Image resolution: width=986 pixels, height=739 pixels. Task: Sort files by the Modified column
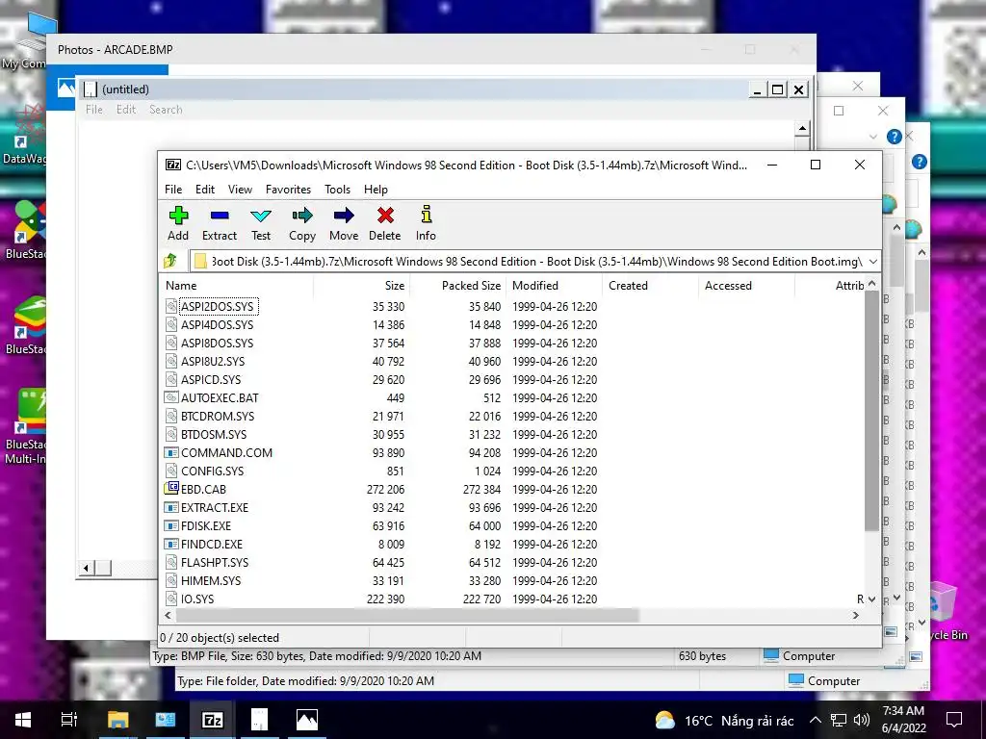tap(554, 285)
